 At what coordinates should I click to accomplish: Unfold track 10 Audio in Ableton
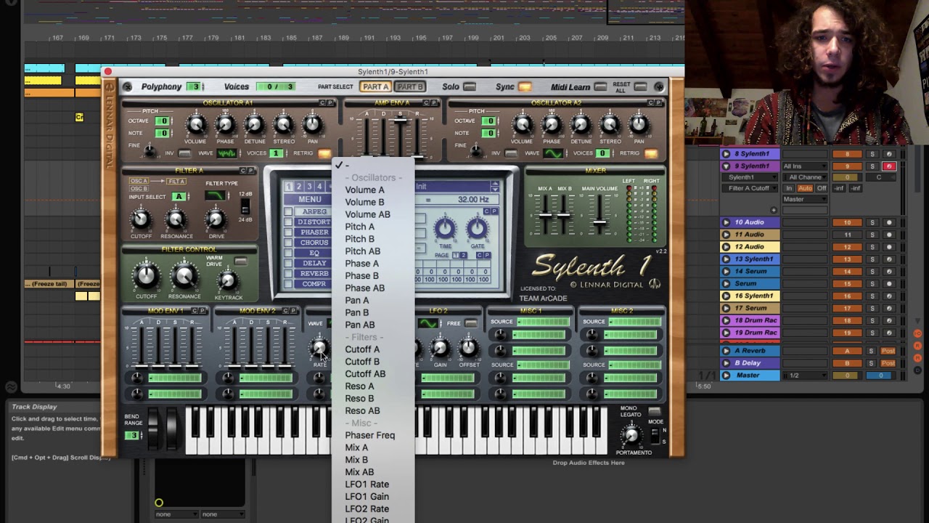(x=726, y=222)
